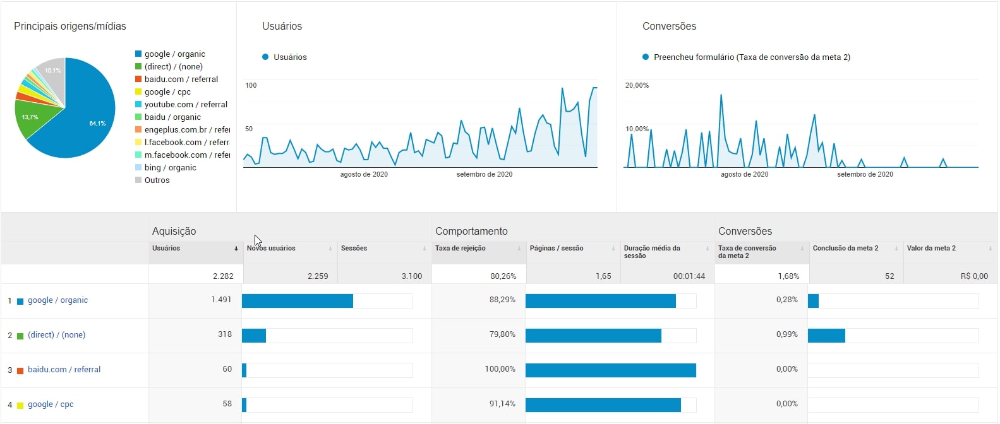The height and width of the screenshot is (424, 1000).
Task: Sort by the Páginas / sessão column arrow
Action: pyautogui.click(x=613, y=249)
